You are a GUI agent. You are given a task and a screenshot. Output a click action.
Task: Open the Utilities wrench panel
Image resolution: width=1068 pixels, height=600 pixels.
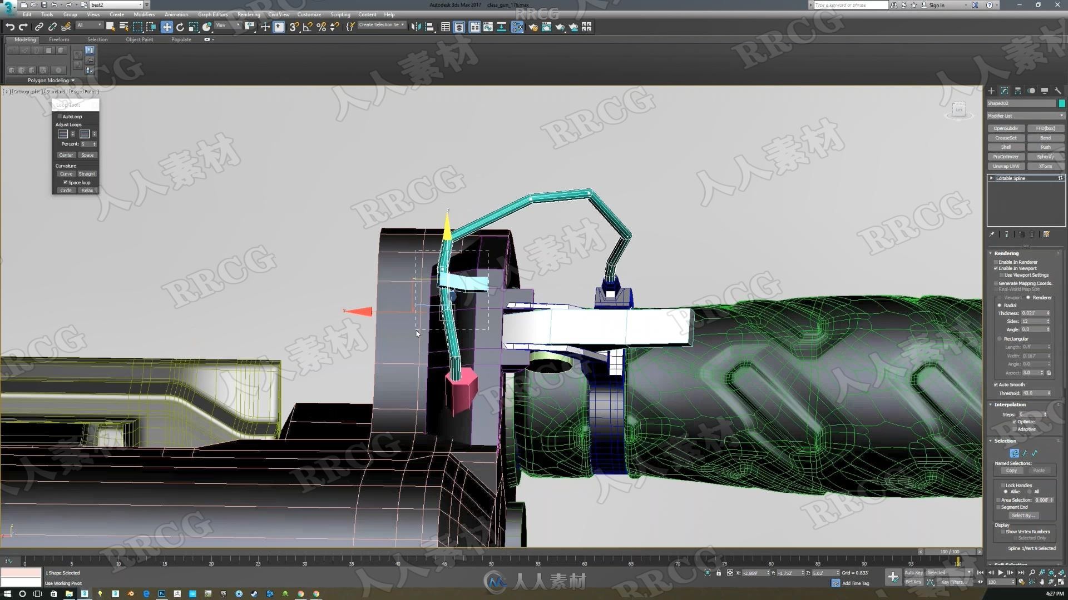(x=1058, y=91)
